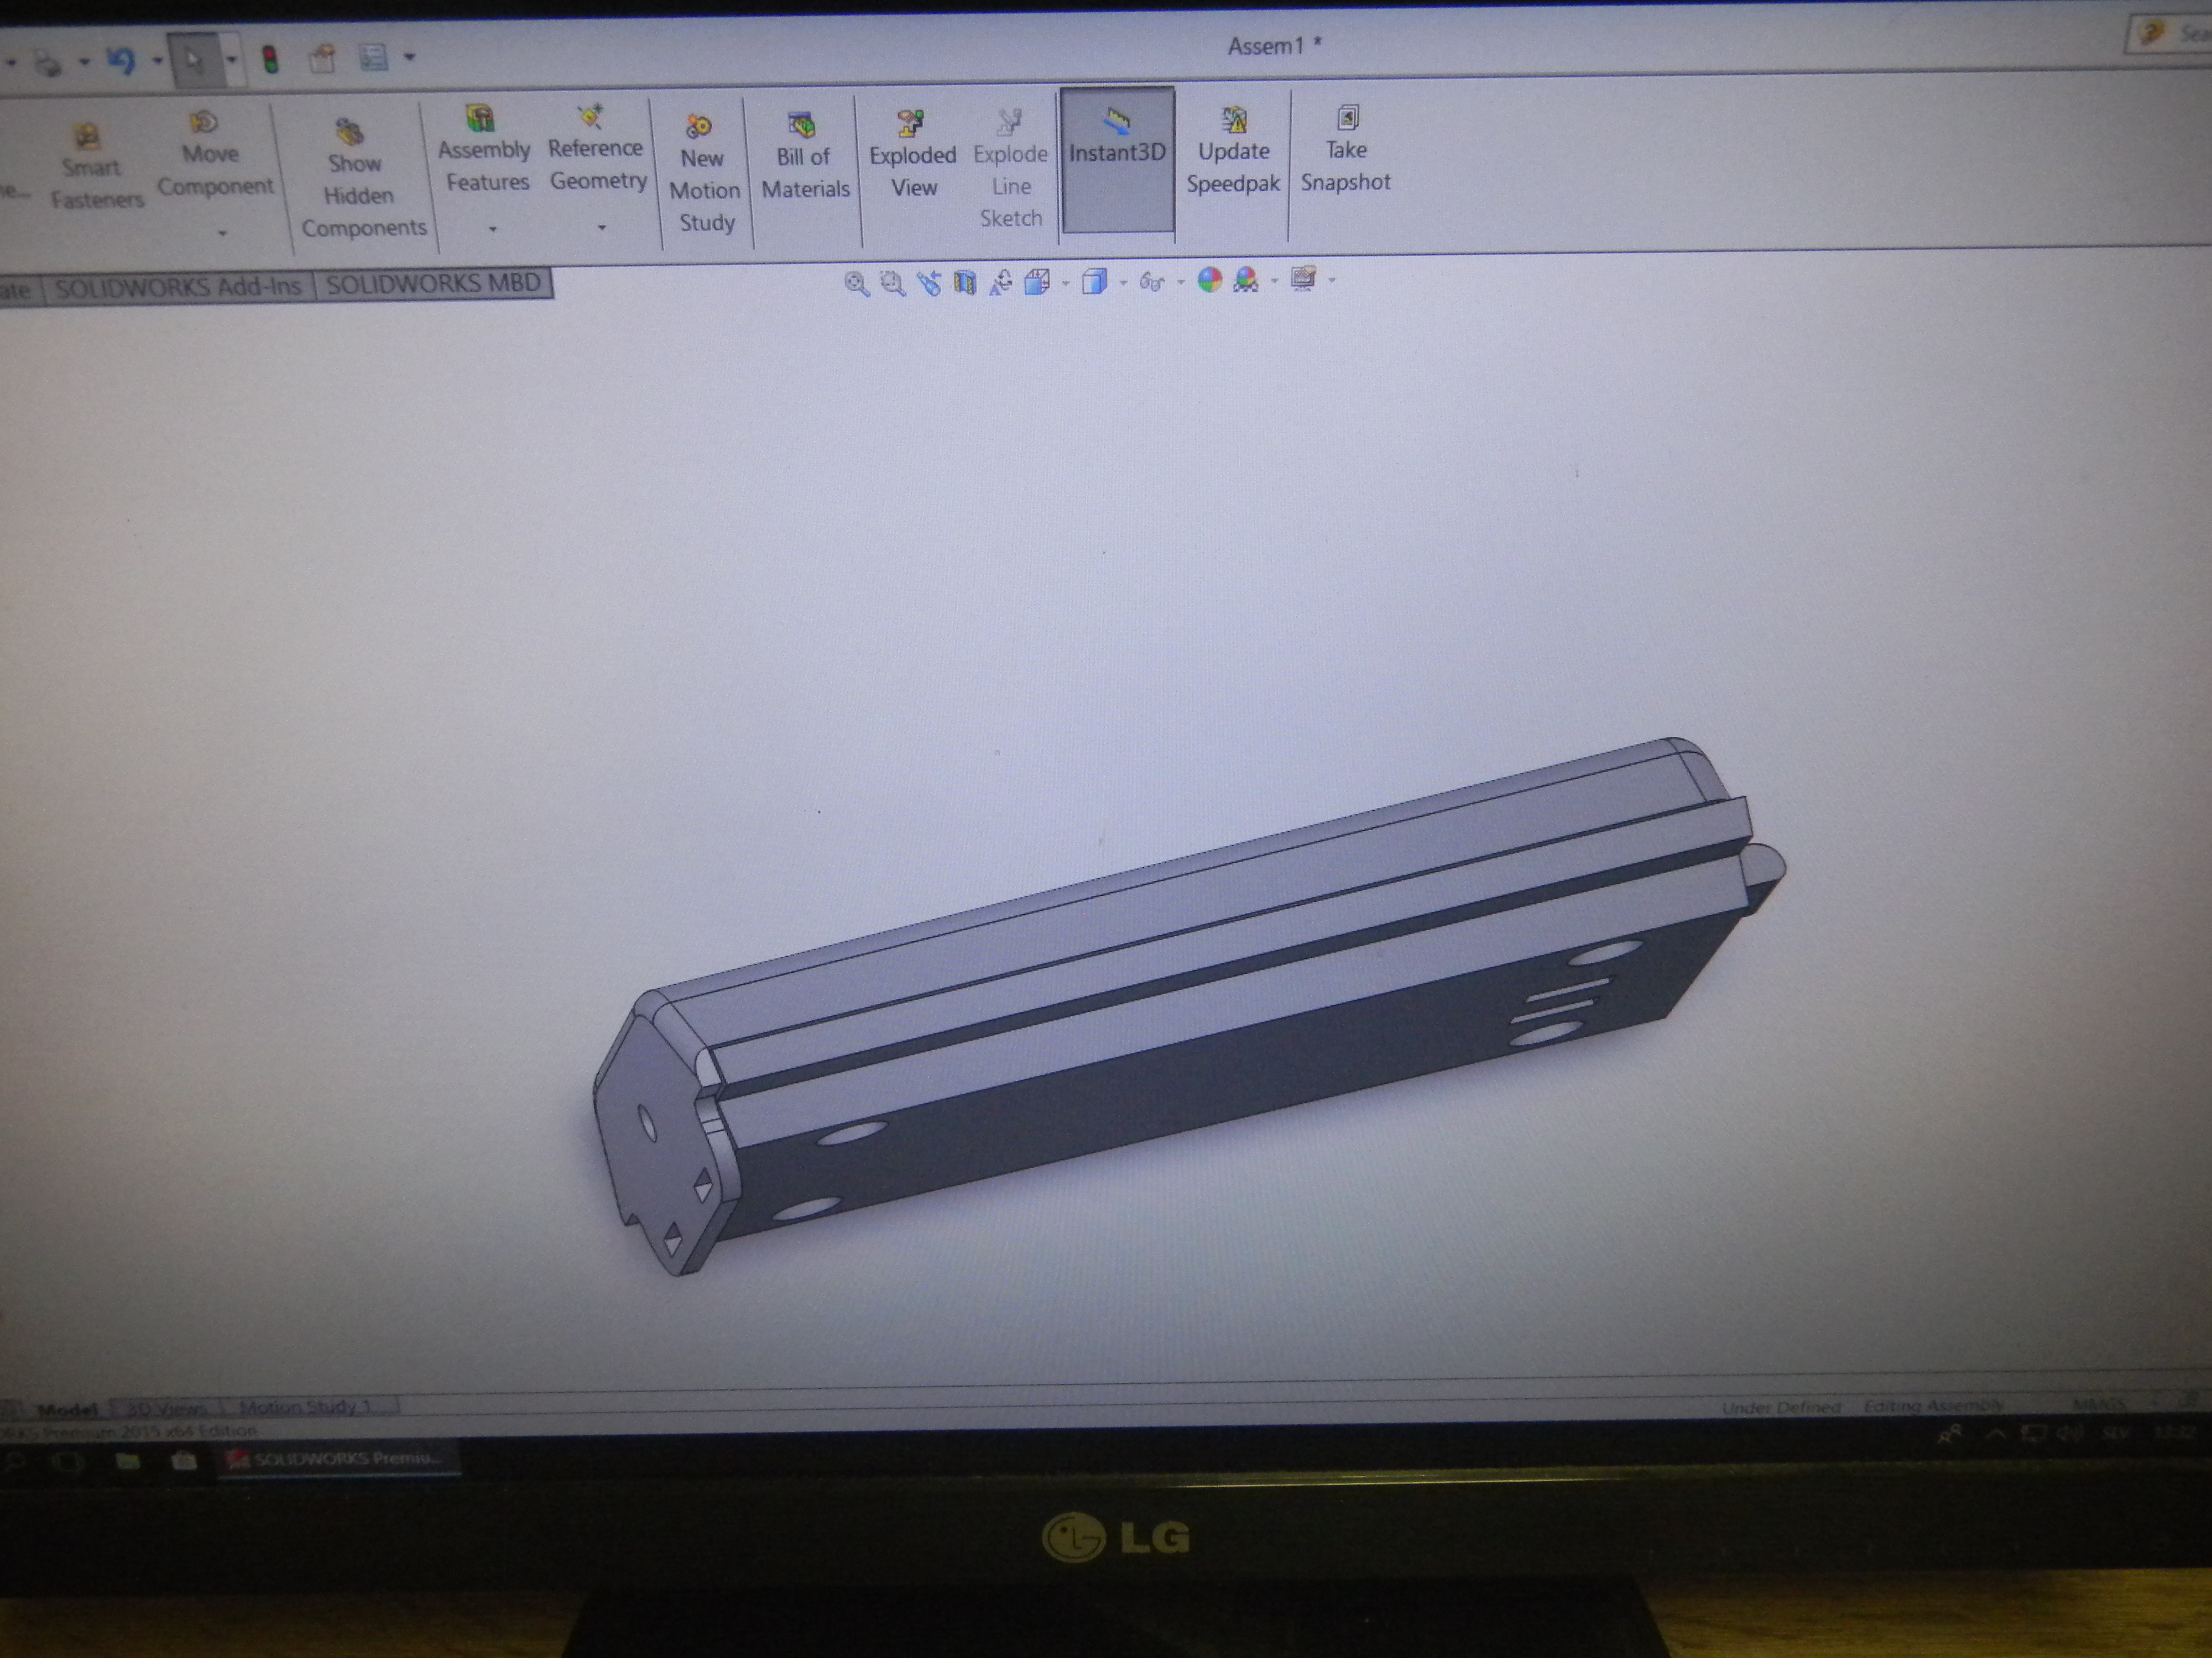Open the File Properties icon
Image resolution: width=2212 pixels, height=1658 pixels.
point(322,59)
